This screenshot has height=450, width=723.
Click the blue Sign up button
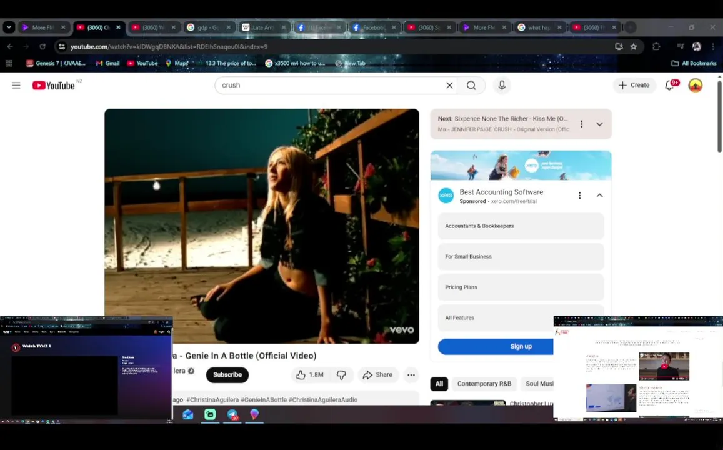click(496, 347)
